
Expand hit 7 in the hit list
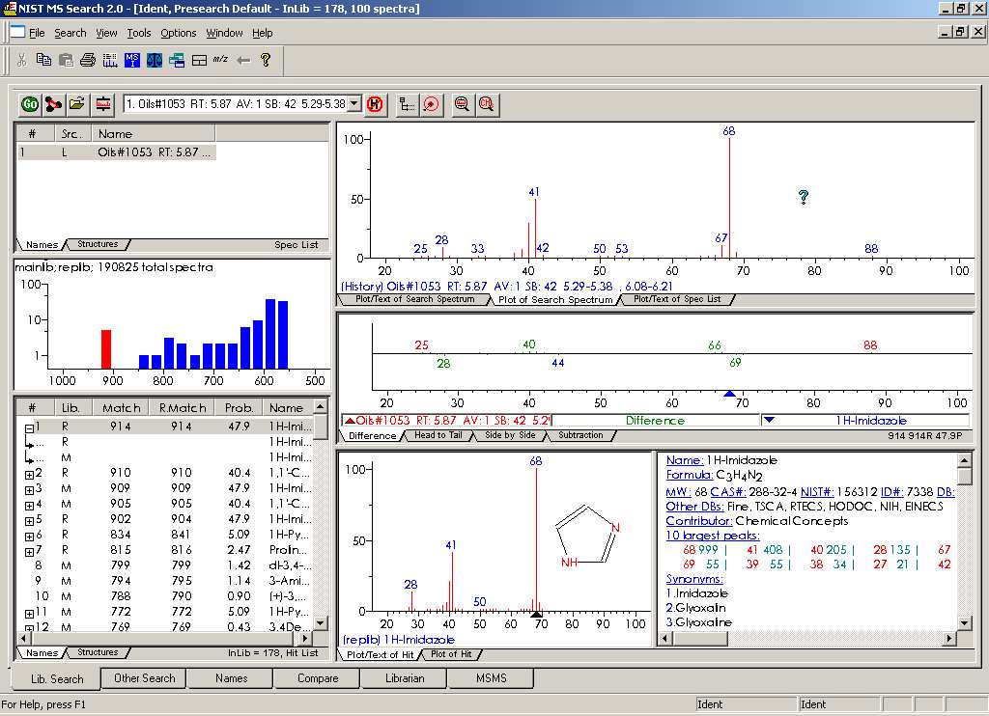28,552
